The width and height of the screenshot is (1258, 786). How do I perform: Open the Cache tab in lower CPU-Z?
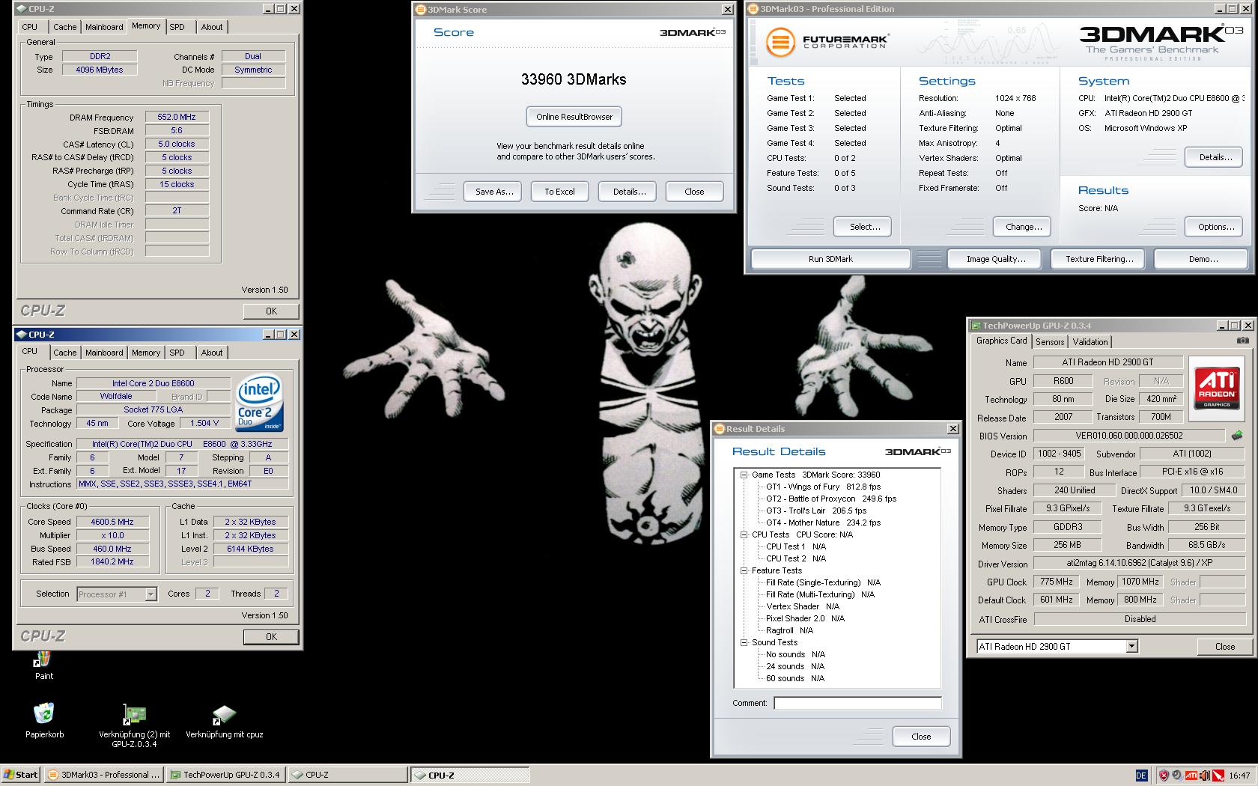click(64, 353)
